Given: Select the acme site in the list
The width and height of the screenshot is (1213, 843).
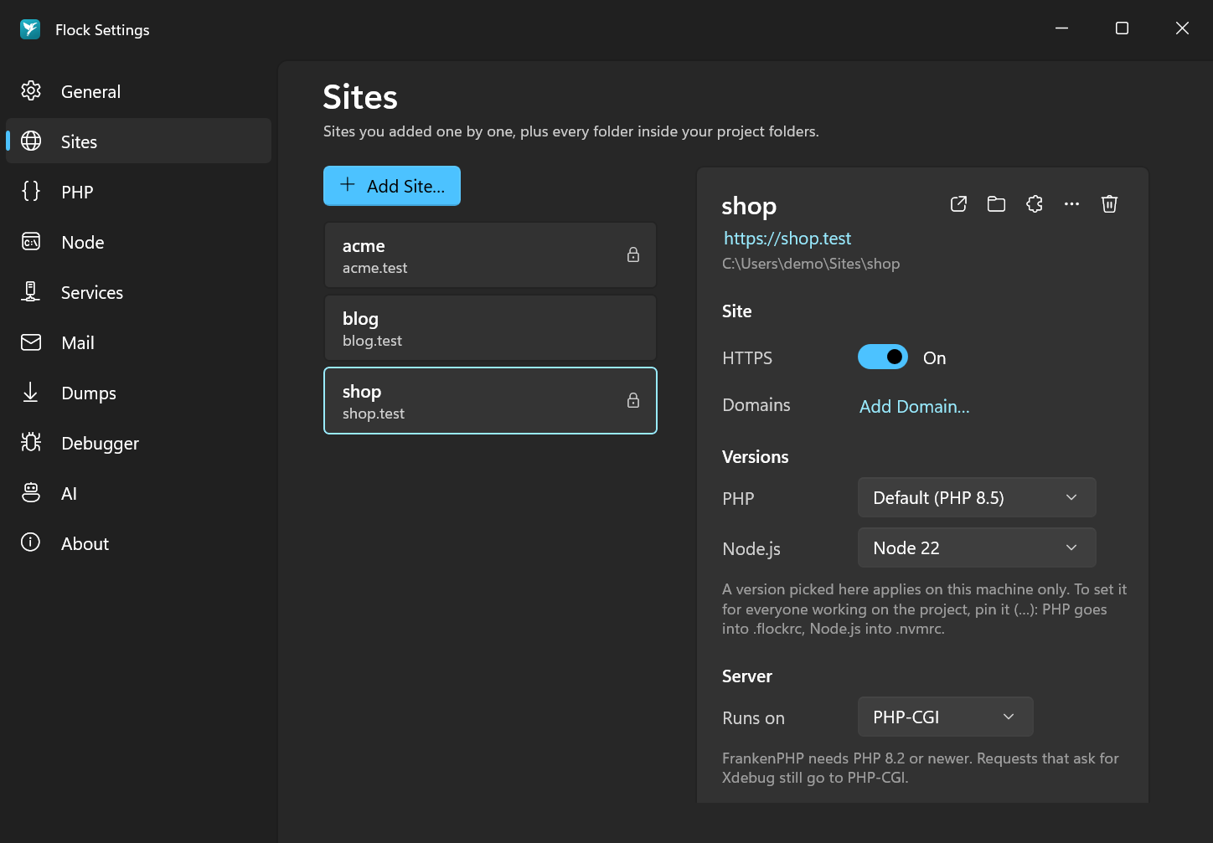Looking at the screenshot, I should click(490, 255).
